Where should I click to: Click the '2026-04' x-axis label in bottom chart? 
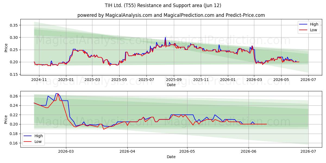point(127,152)
